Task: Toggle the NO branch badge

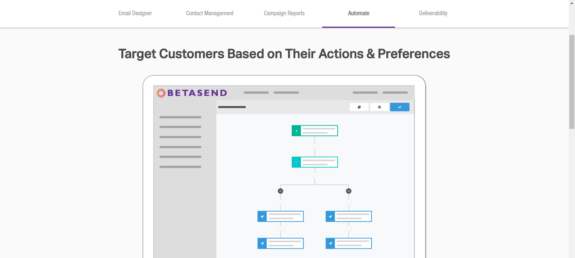Action: tap(349, 191)
